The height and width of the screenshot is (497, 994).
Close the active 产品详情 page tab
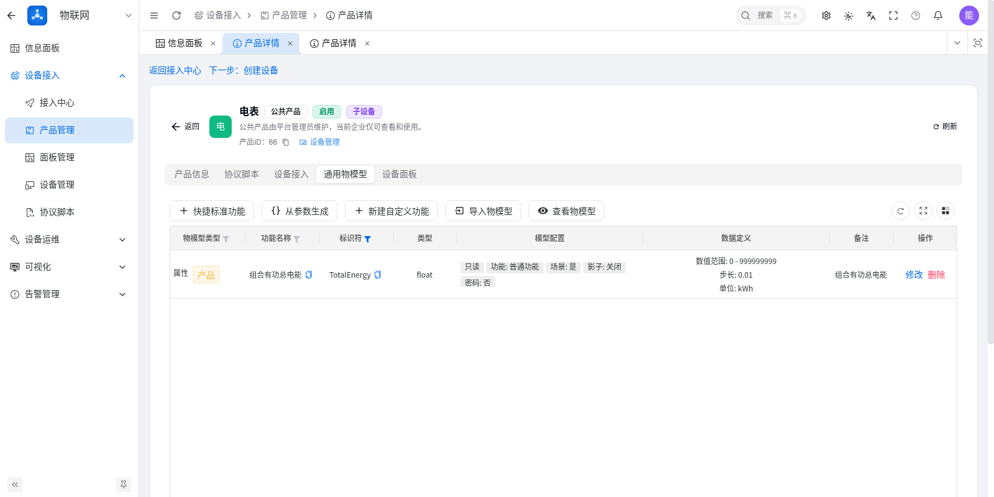click(x=290, y=43)
